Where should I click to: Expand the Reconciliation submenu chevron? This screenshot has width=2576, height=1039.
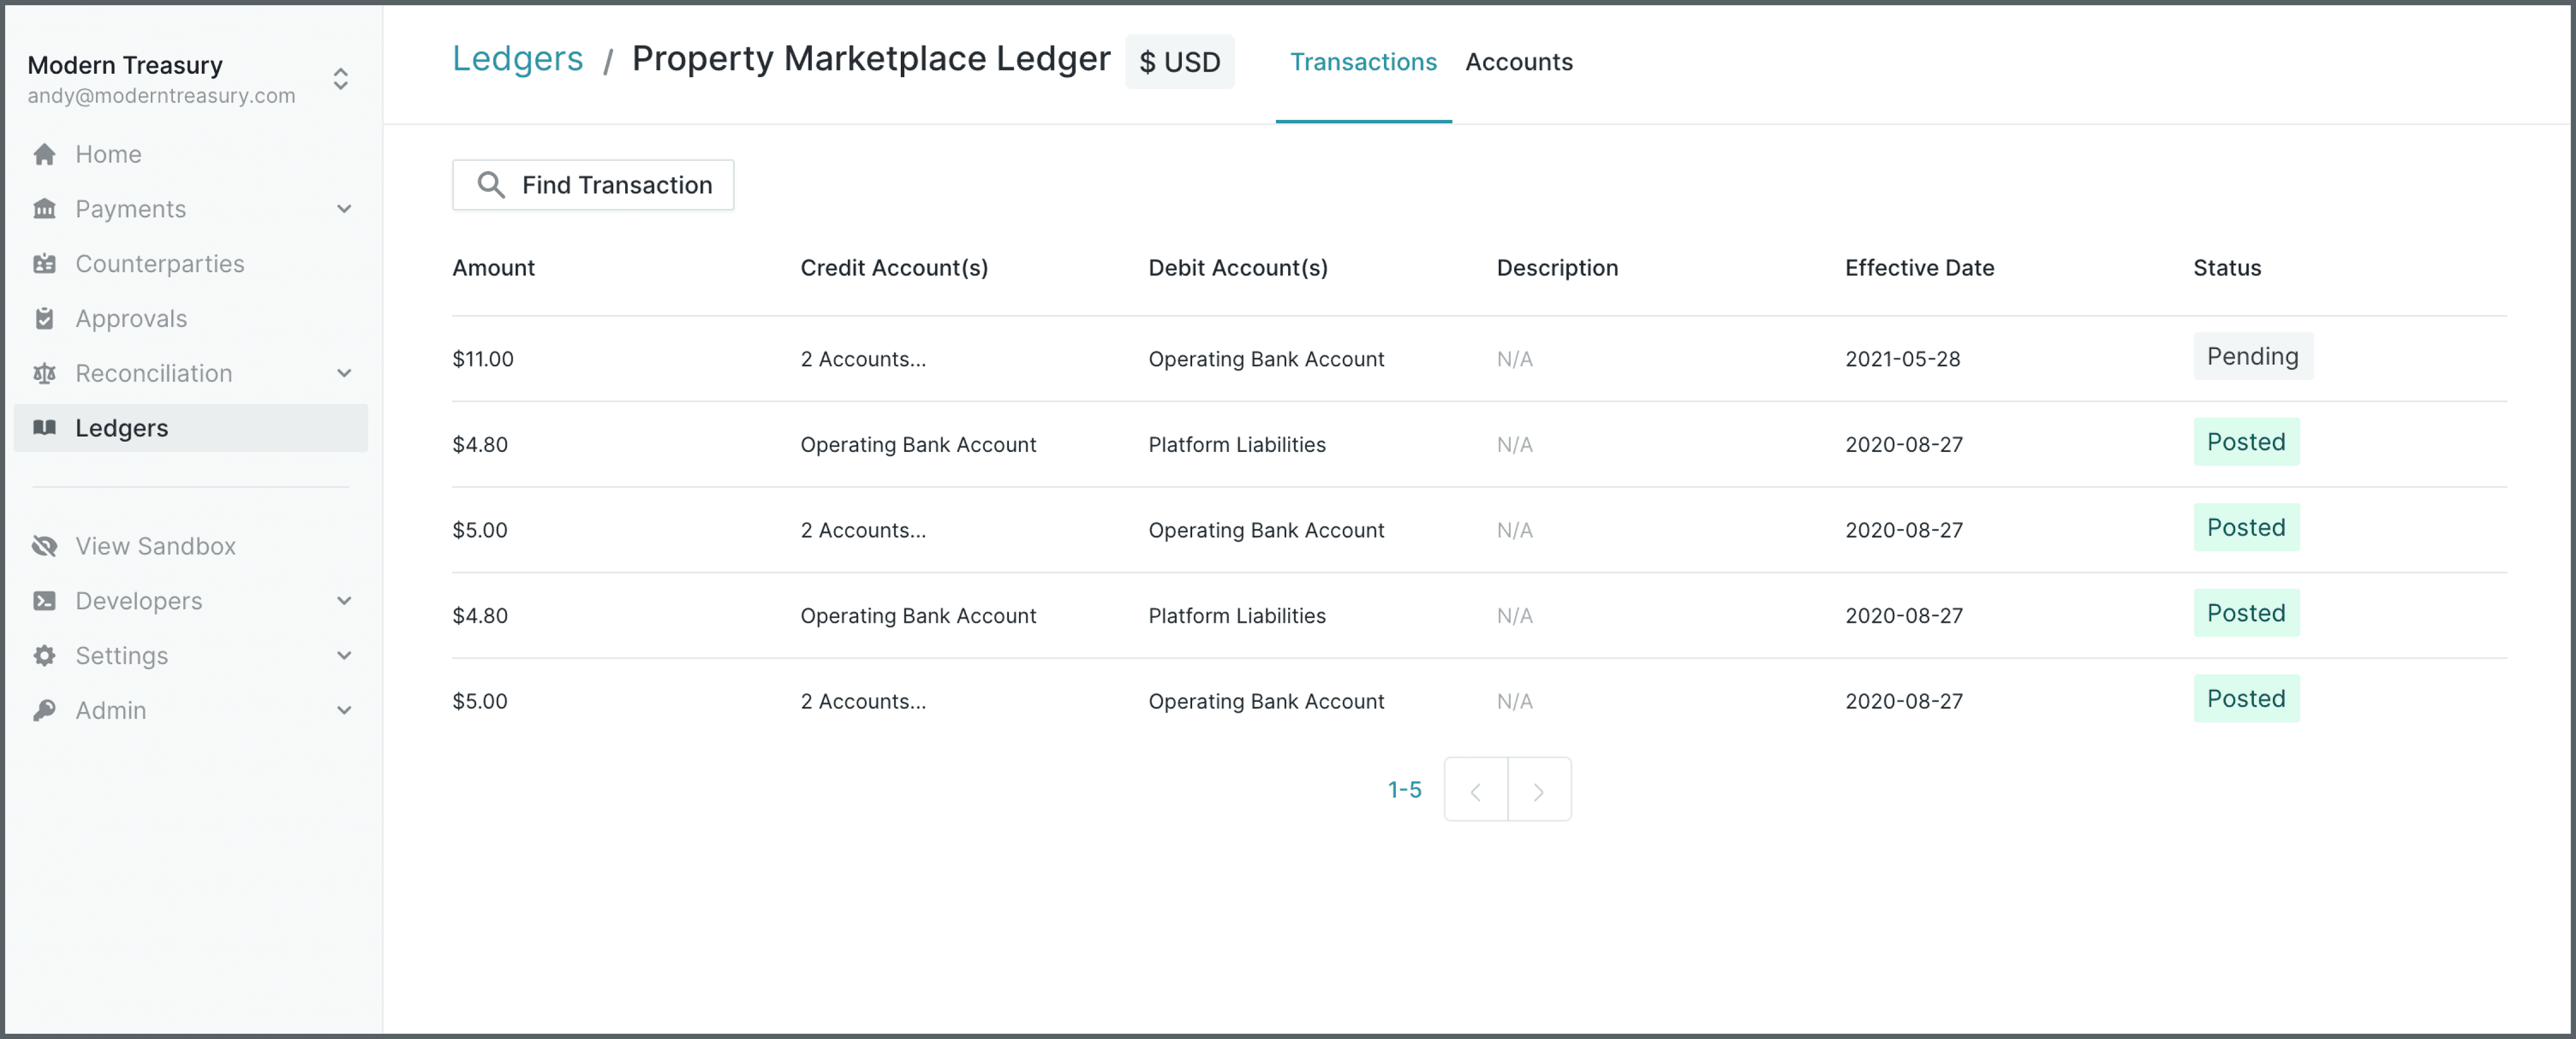click(344, 373)
